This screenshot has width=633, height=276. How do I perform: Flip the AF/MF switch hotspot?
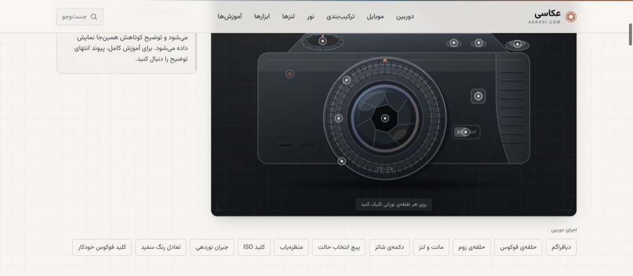point(466,132)
